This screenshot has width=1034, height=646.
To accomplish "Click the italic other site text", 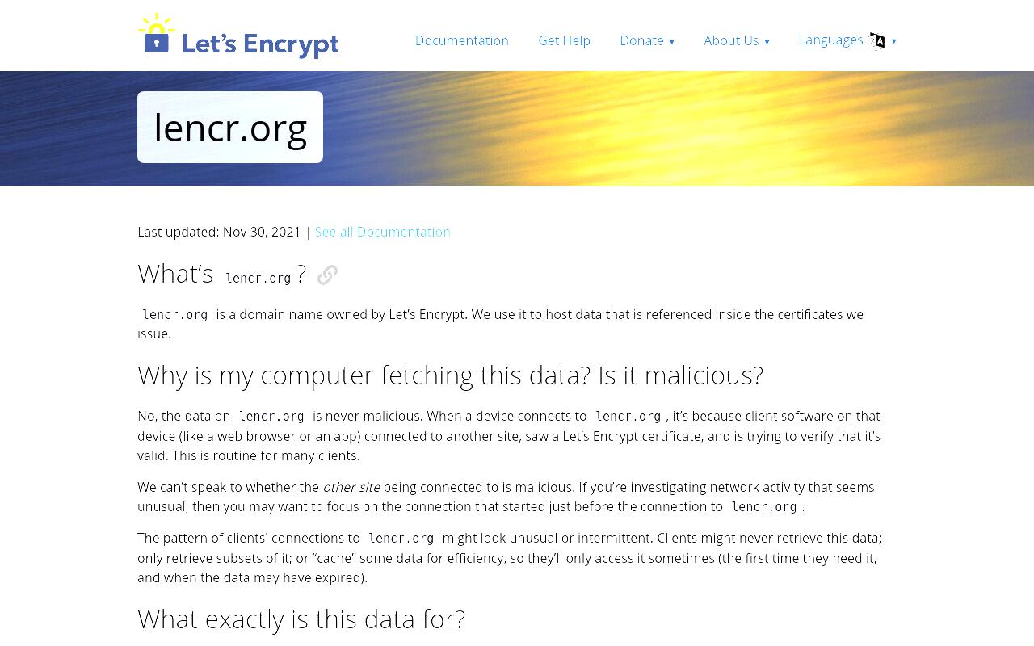I will [351, 487].
